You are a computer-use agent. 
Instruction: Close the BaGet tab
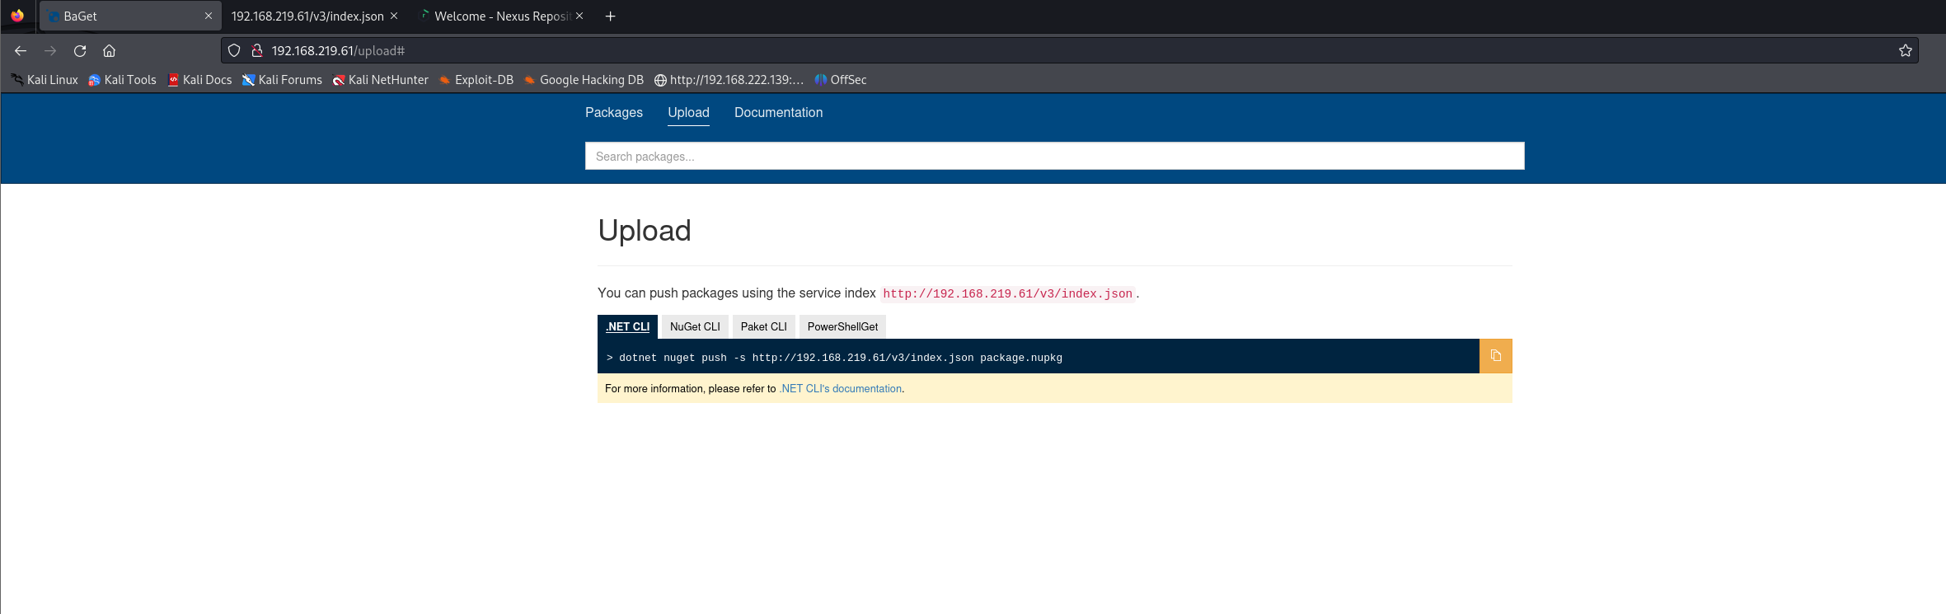pos(209,16)
